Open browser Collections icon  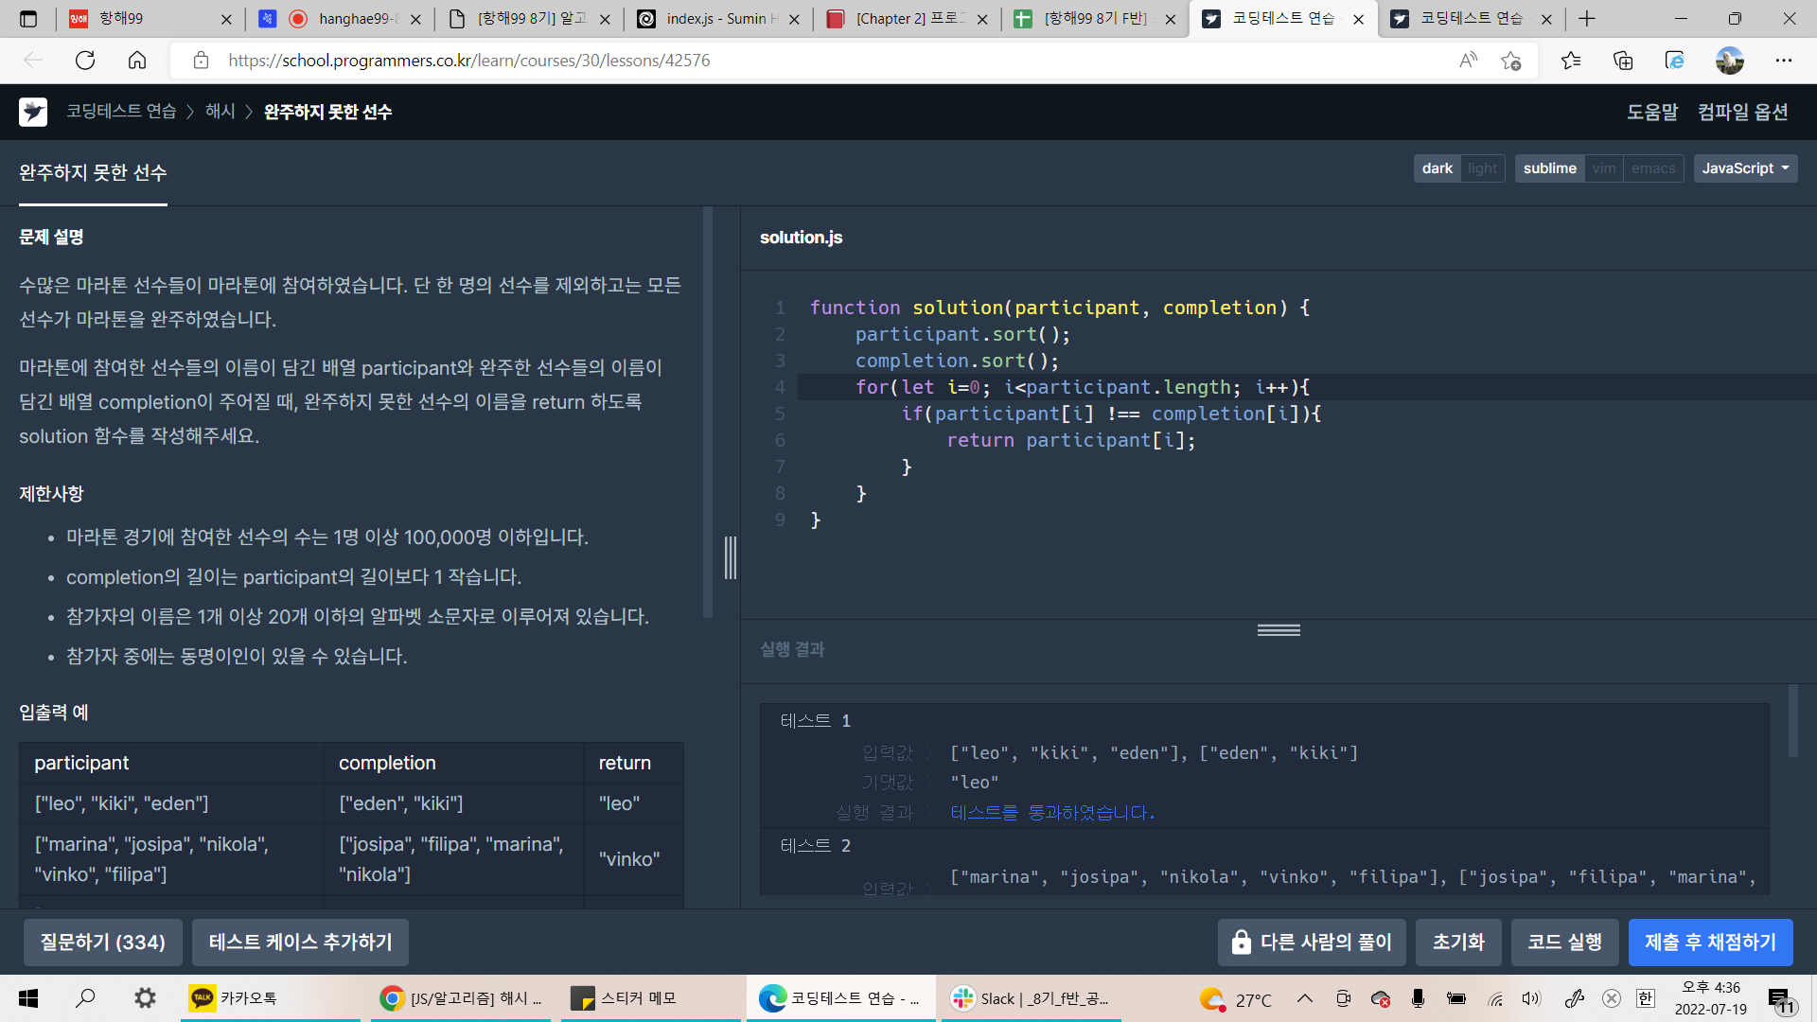[1623, 61]
